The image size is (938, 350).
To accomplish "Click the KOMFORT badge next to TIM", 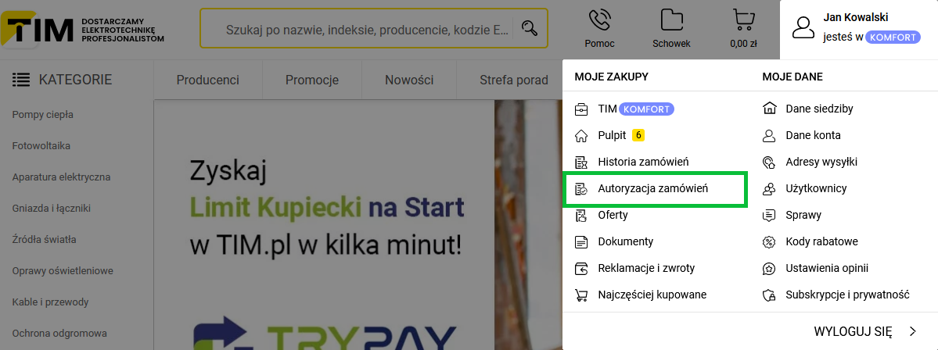I will click(647, 109).
